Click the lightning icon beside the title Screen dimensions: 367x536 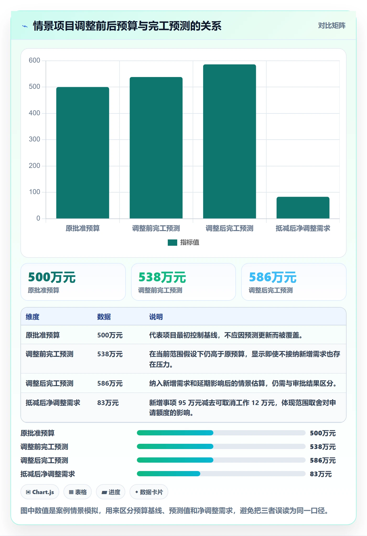(25, 26)
